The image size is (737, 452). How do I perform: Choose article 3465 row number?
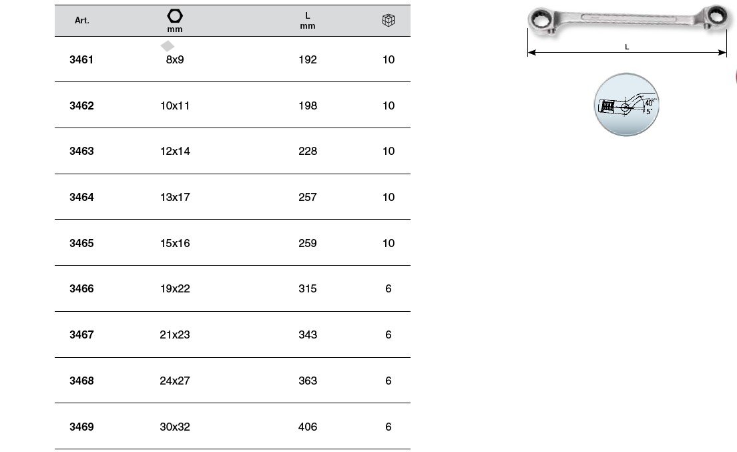81,244
